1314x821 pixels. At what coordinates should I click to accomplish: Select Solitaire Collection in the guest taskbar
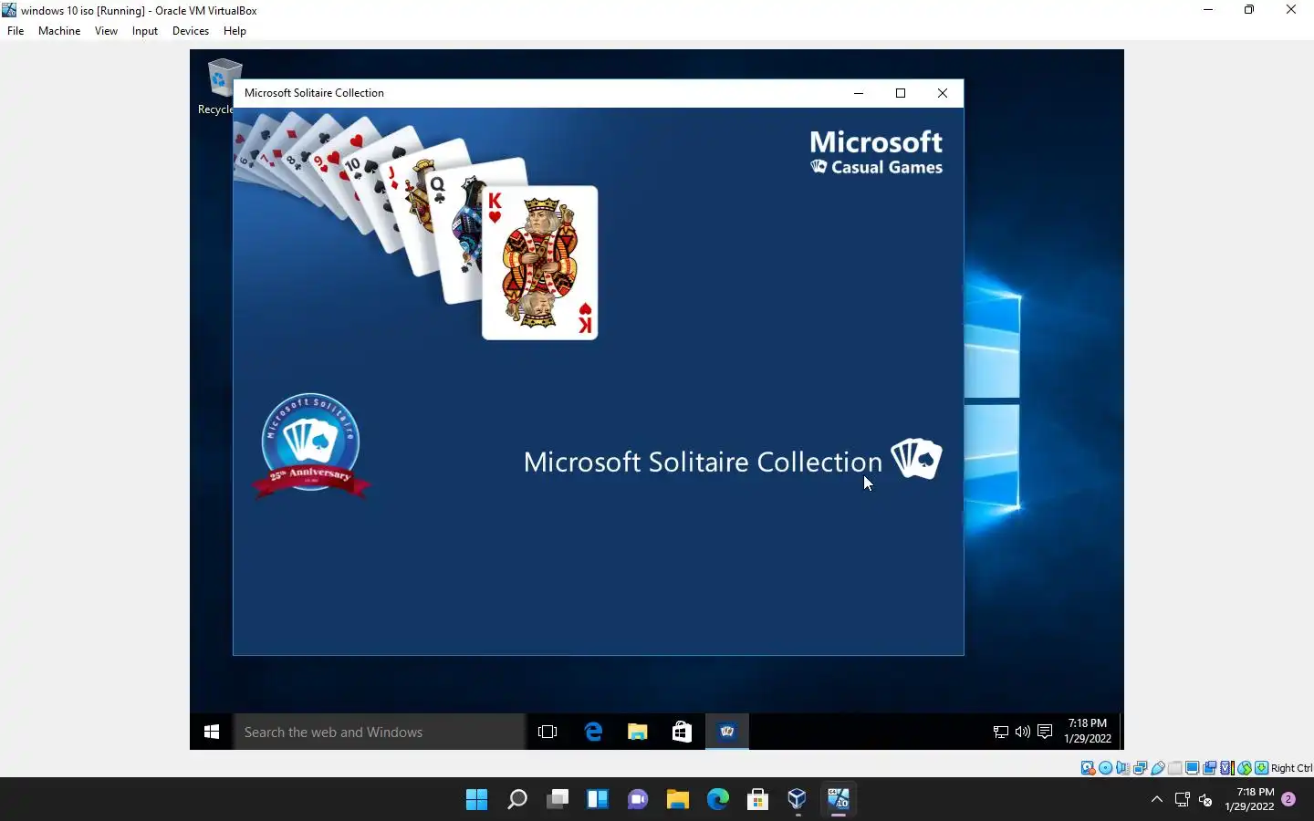727,732
